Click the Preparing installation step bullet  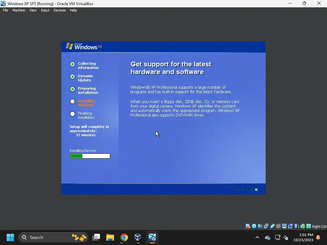72,89
